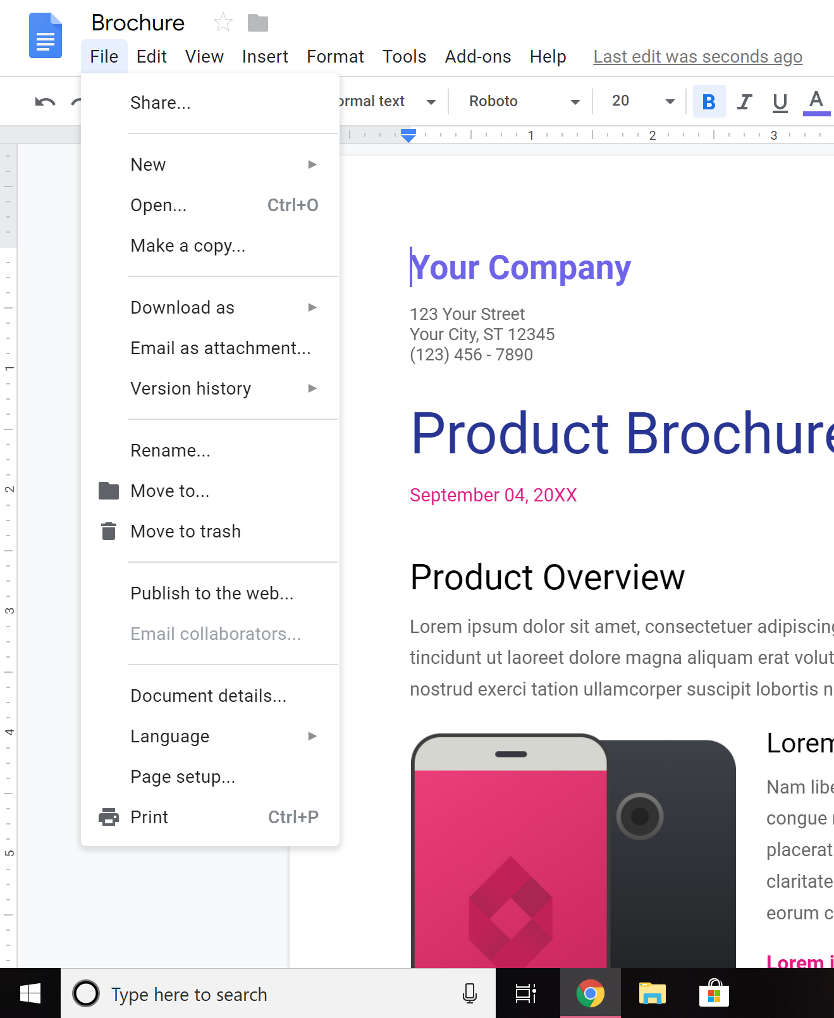Screen dimensions: 834x1018
Task: Star the Brochure document
Action: click(223, 23)
